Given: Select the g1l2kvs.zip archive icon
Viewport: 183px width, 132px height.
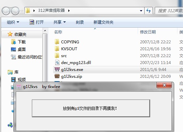Looking at the screenshot, I should (57, 76).
